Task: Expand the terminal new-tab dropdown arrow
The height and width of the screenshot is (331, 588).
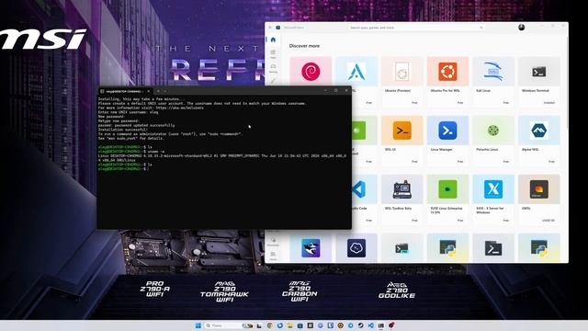Action: [x=165, y=91]
